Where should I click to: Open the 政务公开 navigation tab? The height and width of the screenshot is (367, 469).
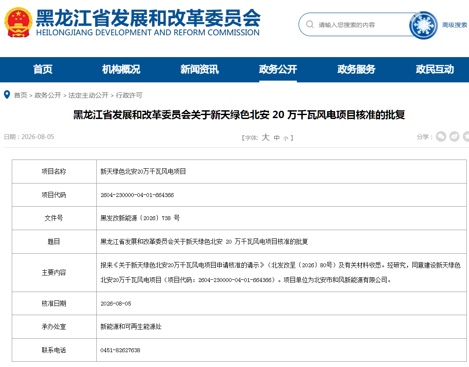(278, 69)
